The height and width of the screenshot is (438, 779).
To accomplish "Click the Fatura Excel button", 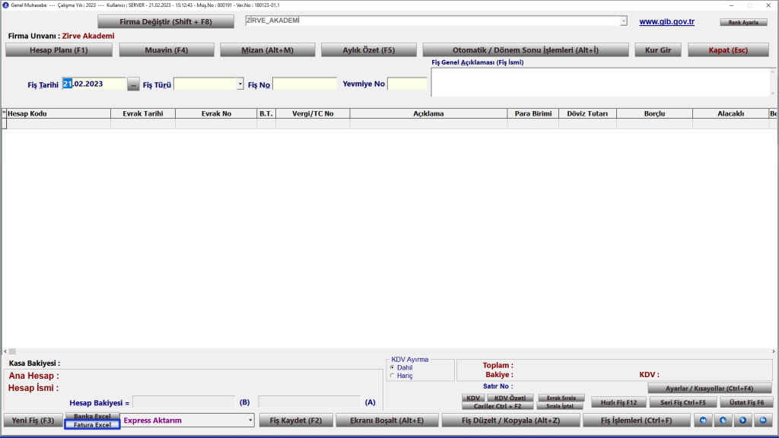I will point(92,425).
